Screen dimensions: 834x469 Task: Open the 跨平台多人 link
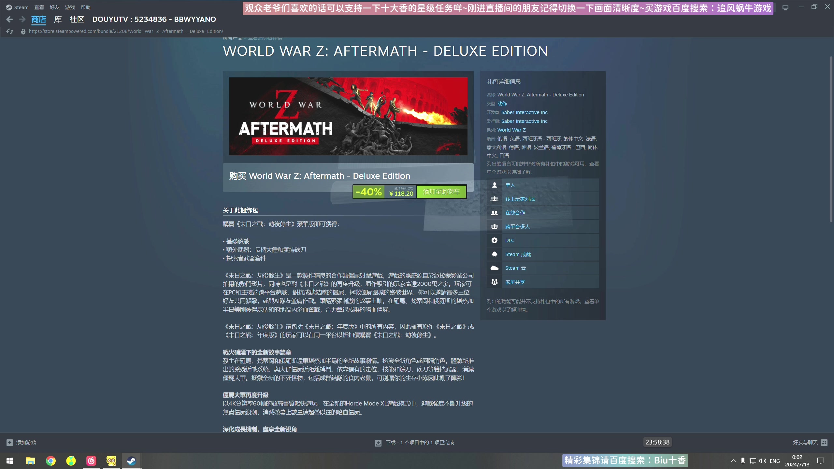pos(517,227)
